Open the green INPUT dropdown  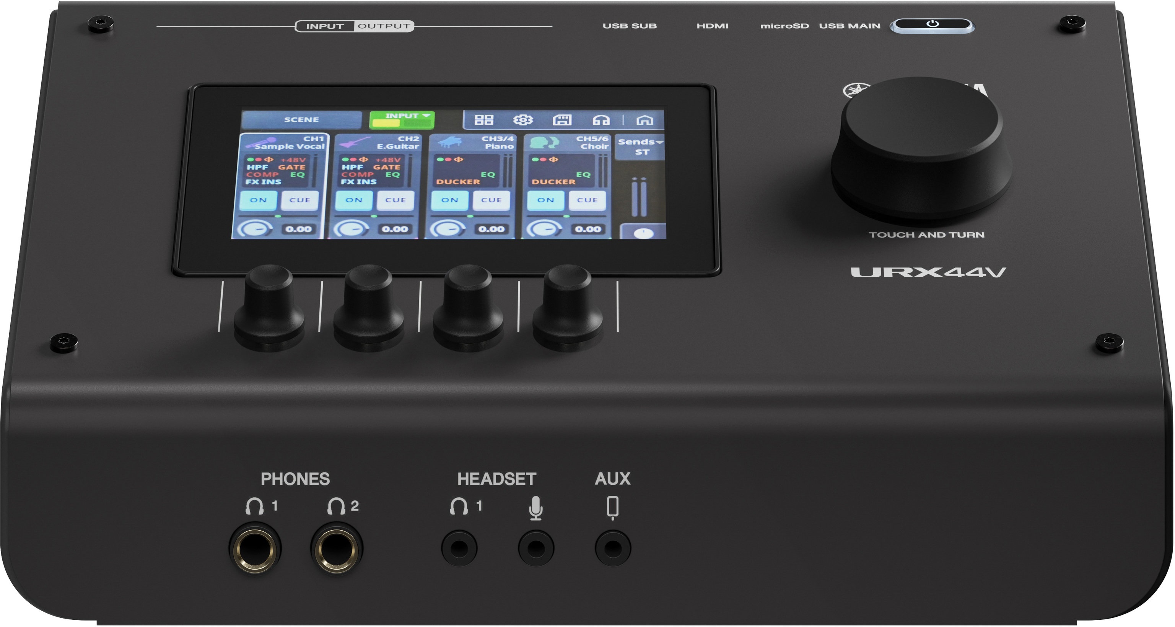(x=402, y=120)
